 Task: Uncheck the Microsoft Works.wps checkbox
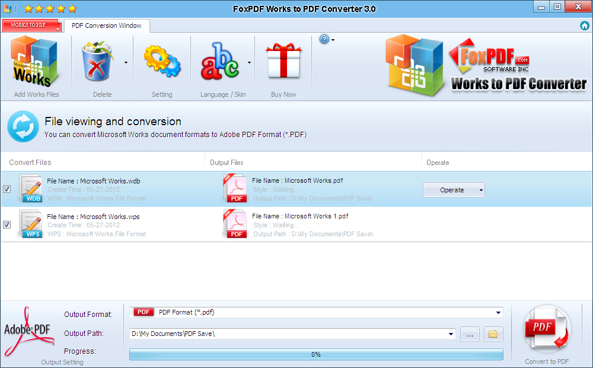tap(7, 224)
